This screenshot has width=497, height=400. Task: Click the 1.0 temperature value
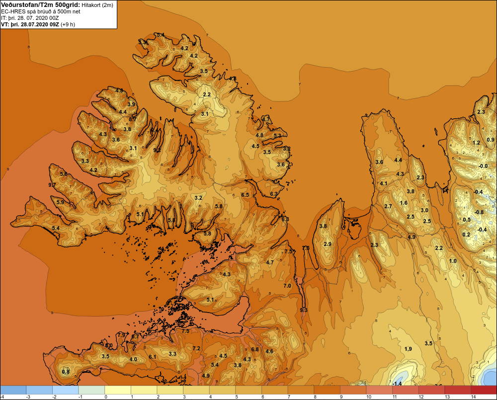(453, 261)
